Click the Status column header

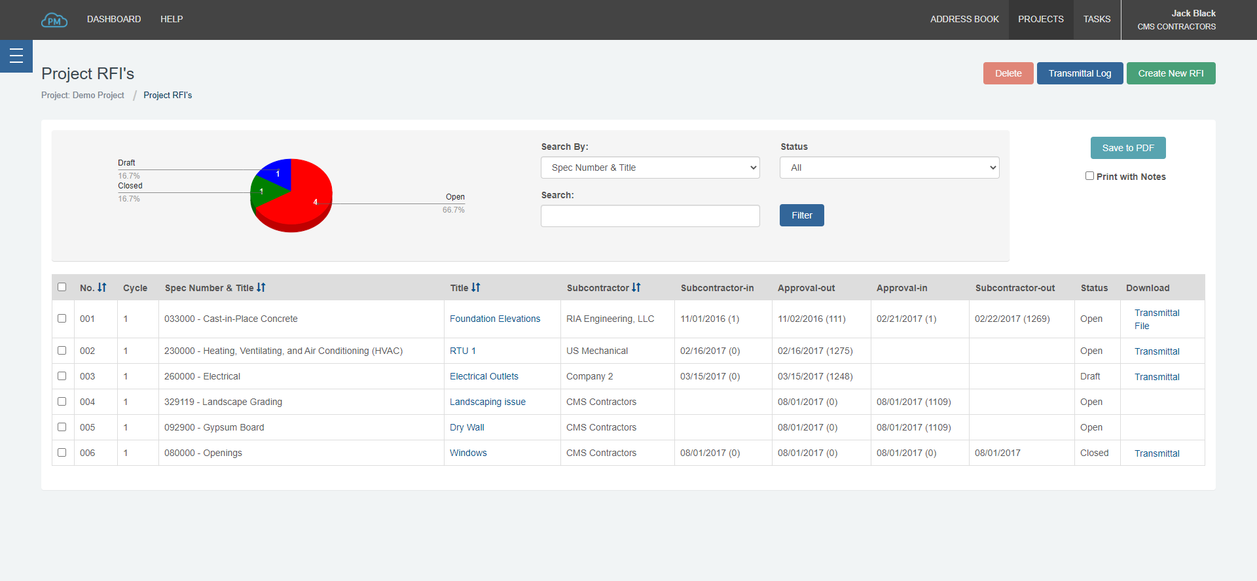point(1094,288)
